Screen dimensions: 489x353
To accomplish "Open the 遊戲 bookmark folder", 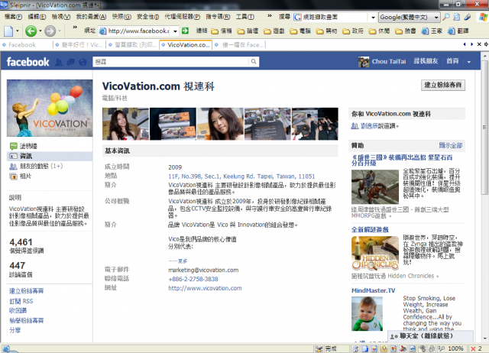I will point(274,31).
